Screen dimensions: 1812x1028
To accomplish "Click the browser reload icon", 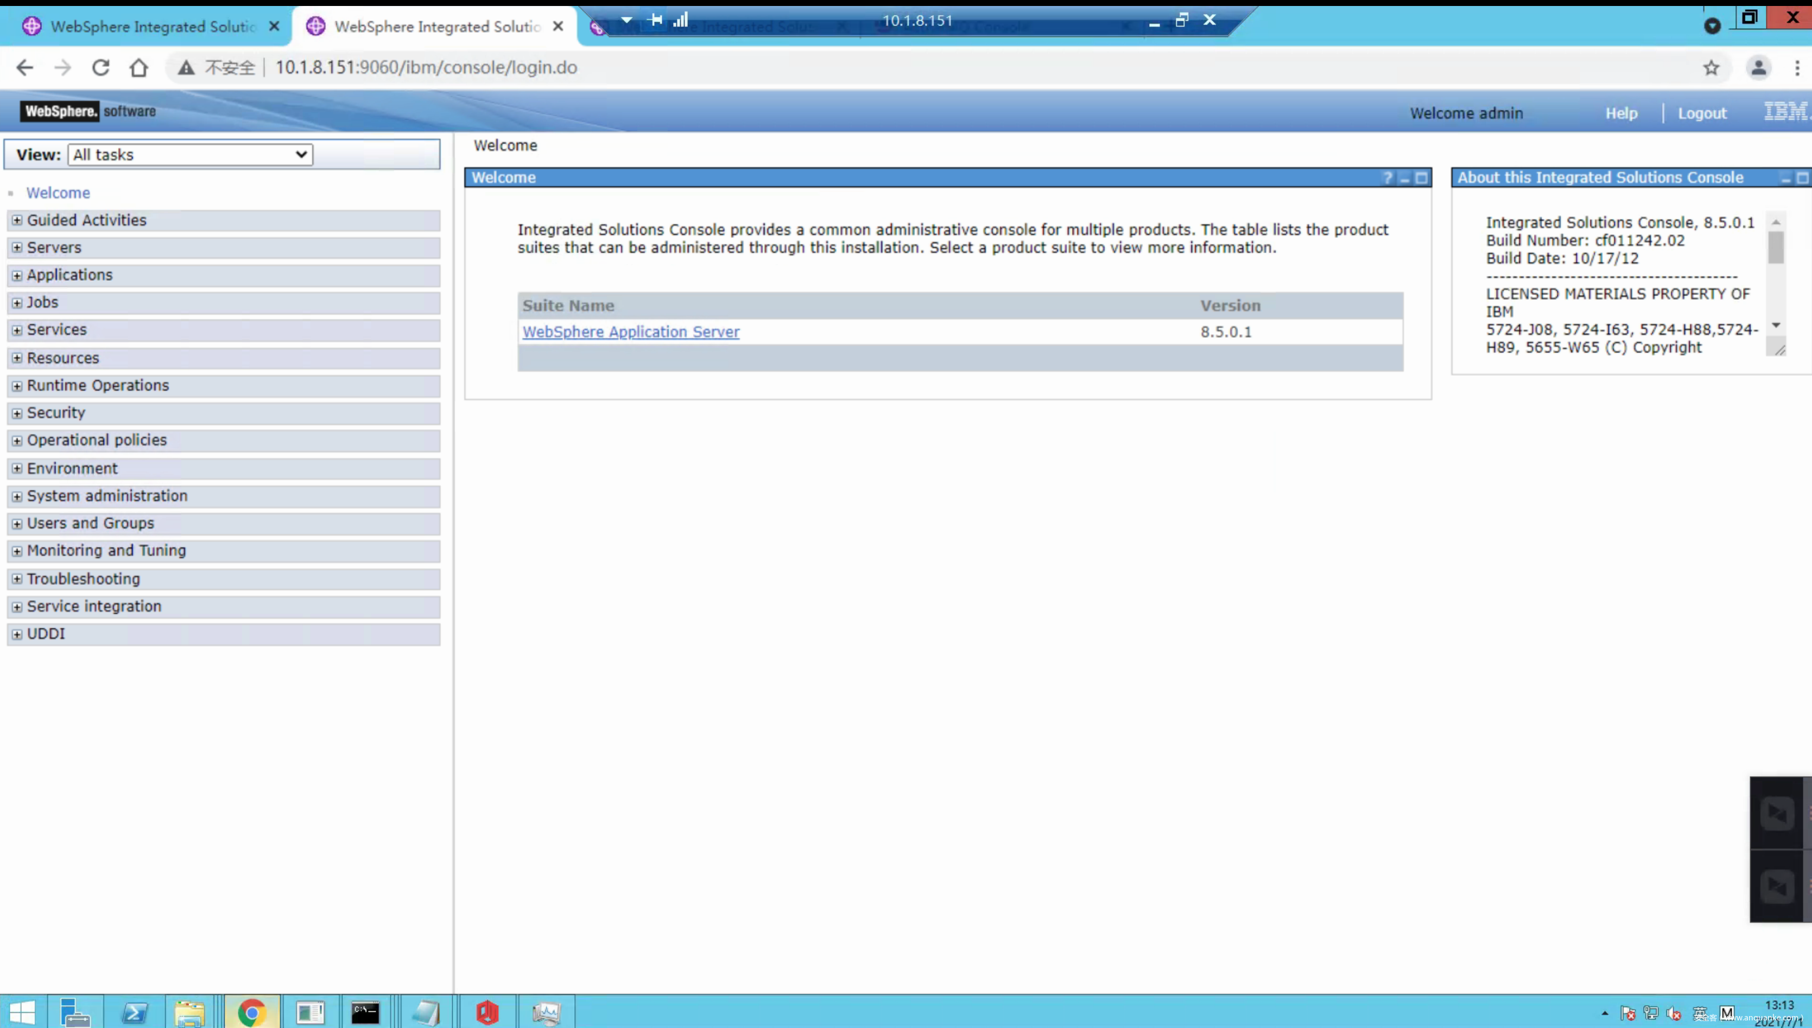I will [x=100, y=67].
